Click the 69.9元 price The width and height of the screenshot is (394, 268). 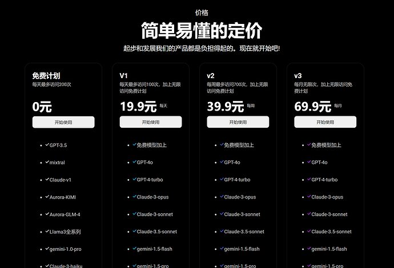click(x=313, y=107)
